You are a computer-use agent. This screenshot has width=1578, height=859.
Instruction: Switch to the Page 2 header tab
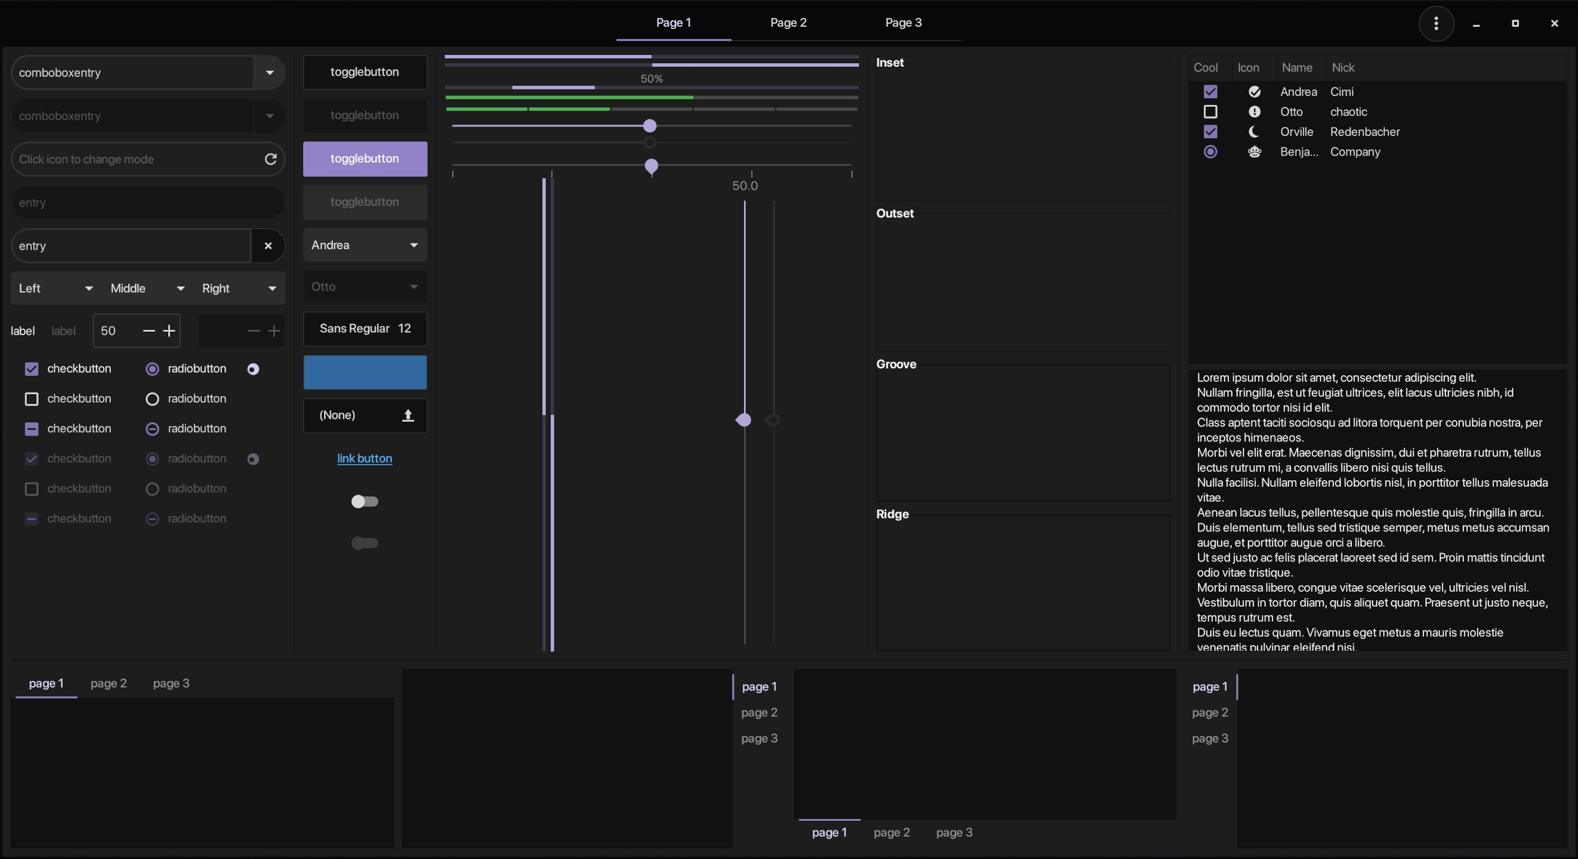pos(788,23)
